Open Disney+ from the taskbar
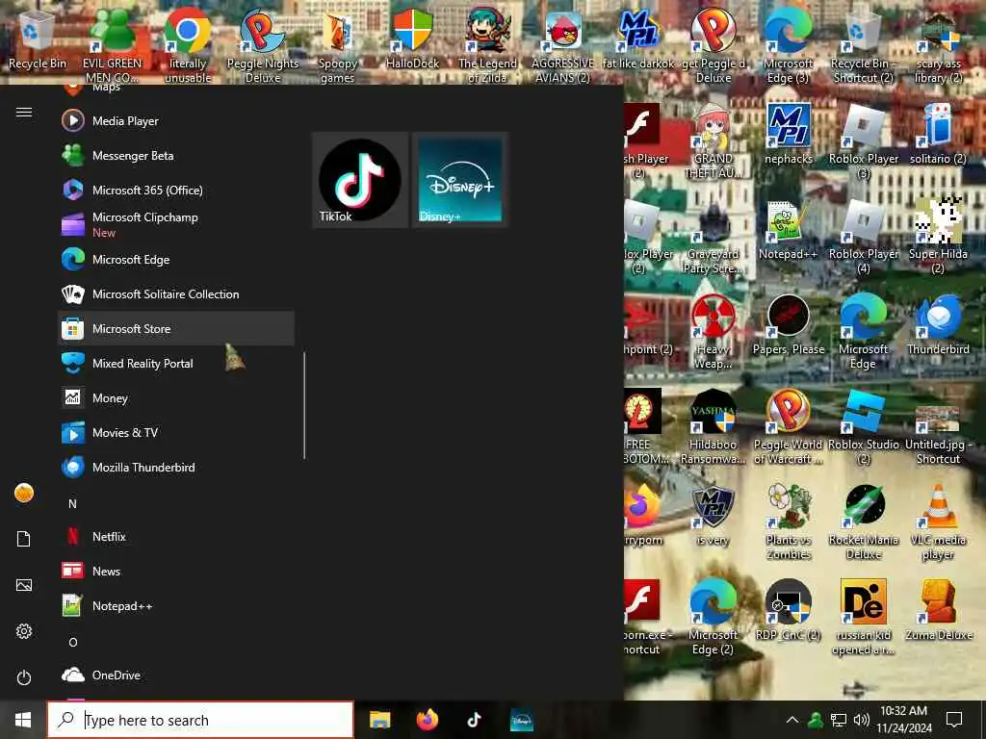Screen dimensions: 986x739 click(521, 720)
